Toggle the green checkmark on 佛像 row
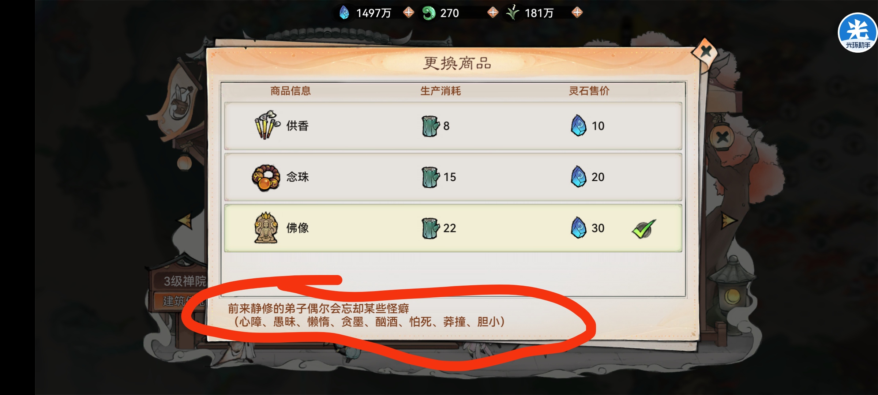This screenshot has width=878, height=395. (x=644, y=229)
